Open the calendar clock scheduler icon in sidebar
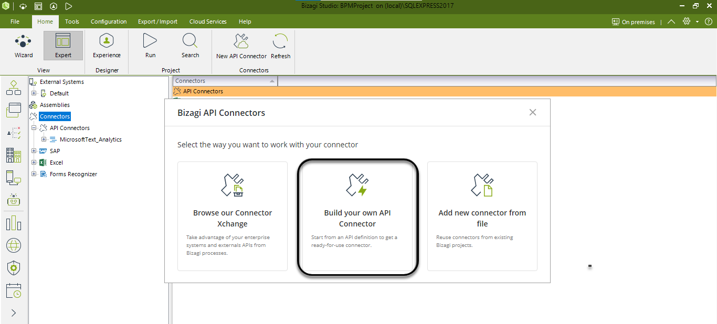The width and height of the screenshot is (717, 324). tap(14, 290)
